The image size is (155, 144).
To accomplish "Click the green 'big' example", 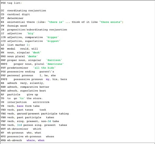I will [31, 33].
